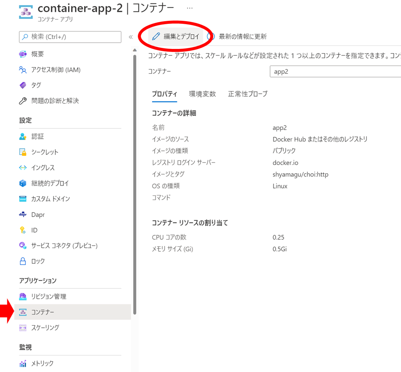
Task: Open the カスタム ドメイン settings
Action: point(50,199)
